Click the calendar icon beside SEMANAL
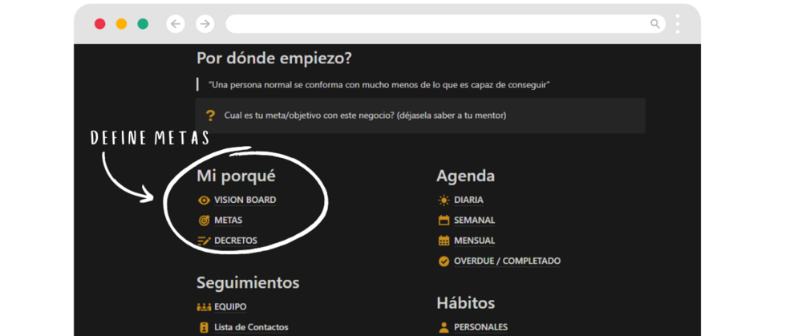The image size is (806, 336). [444, 221]
